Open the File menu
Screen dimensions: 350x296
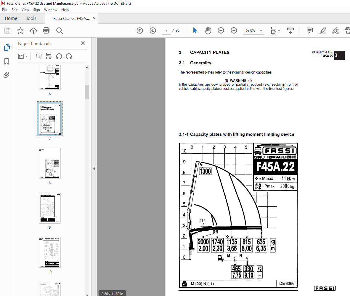(x=5, y=10)
